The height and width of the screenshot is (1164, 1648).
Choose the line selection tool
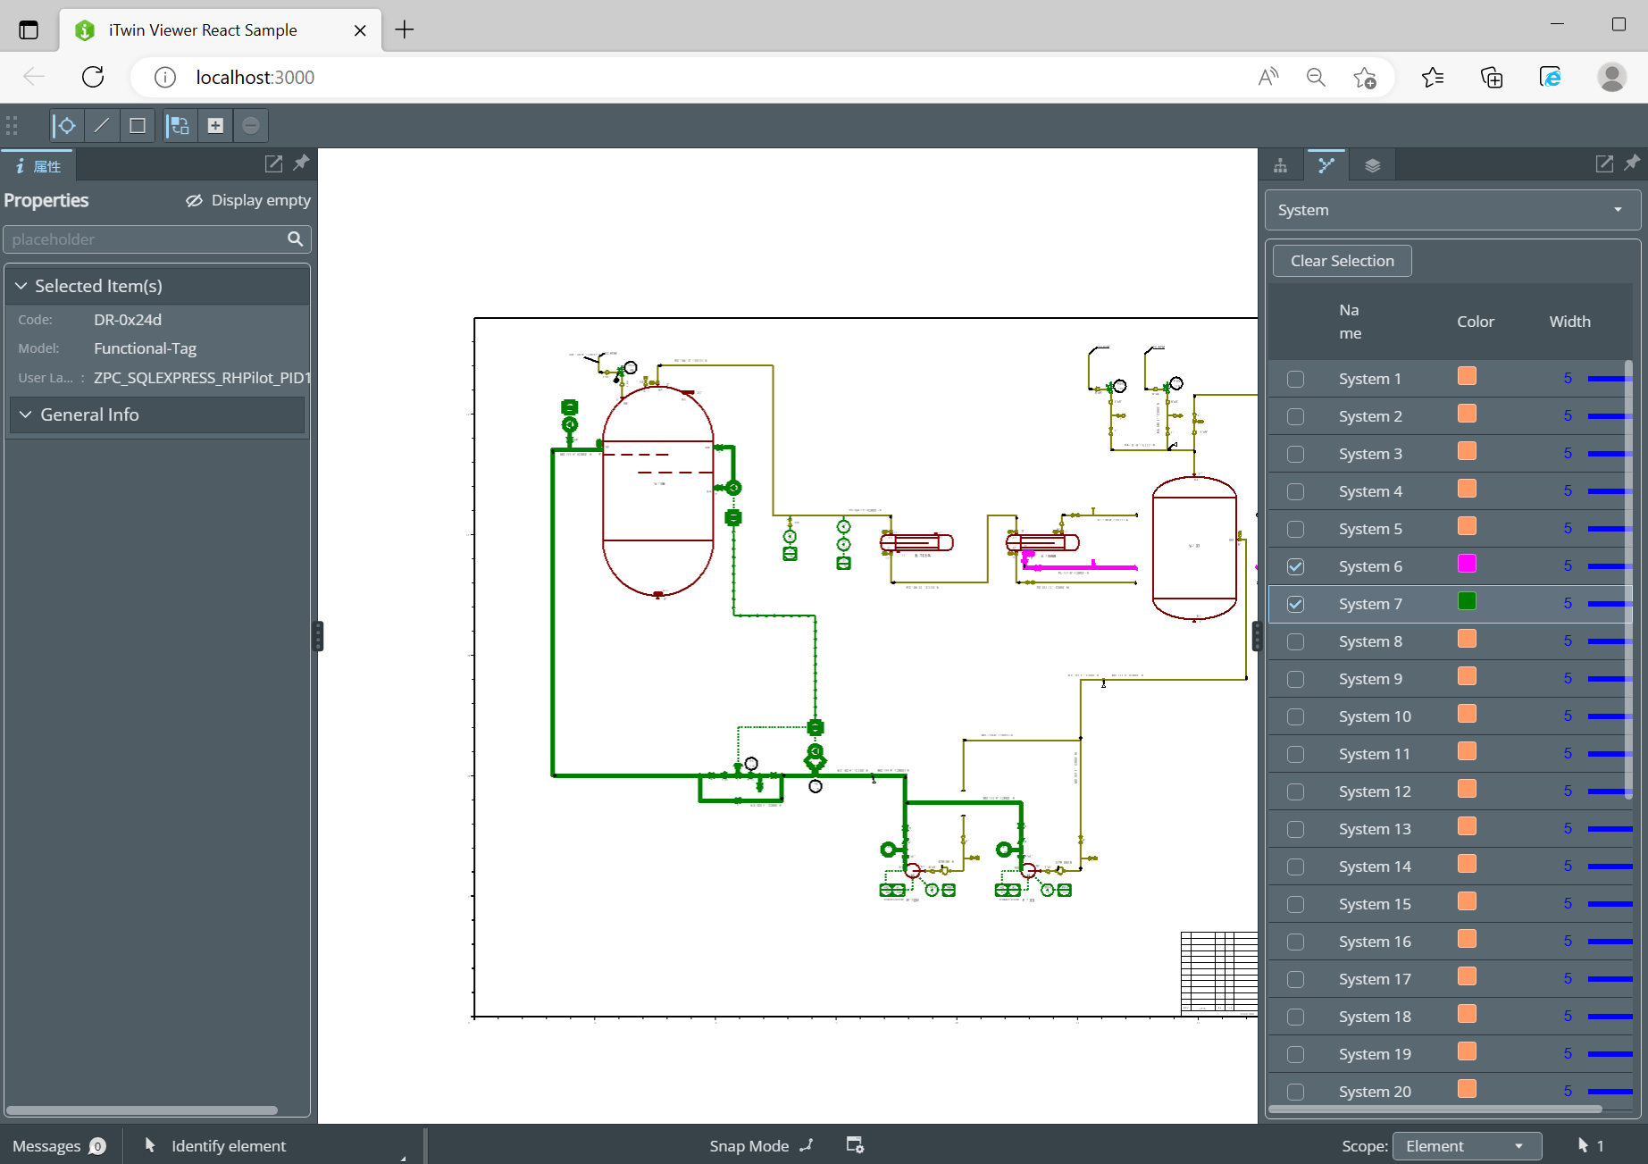(102, 126)
